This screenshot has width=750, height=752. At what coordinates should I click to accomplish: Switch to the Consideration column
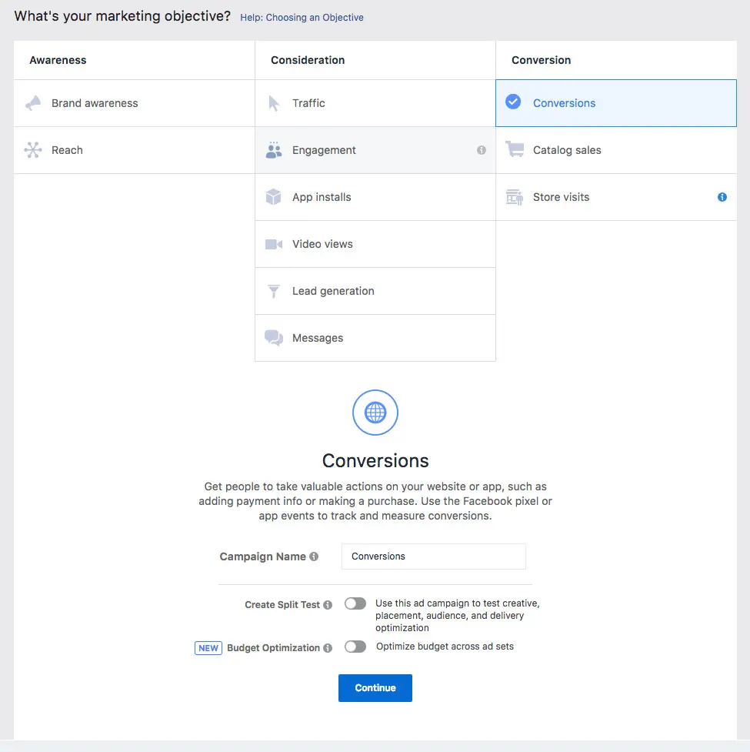click(x=308, y=59)
